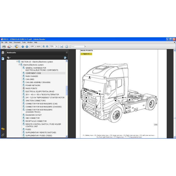
Task: Zoom in with the plus button
Action: pos(47,46)
